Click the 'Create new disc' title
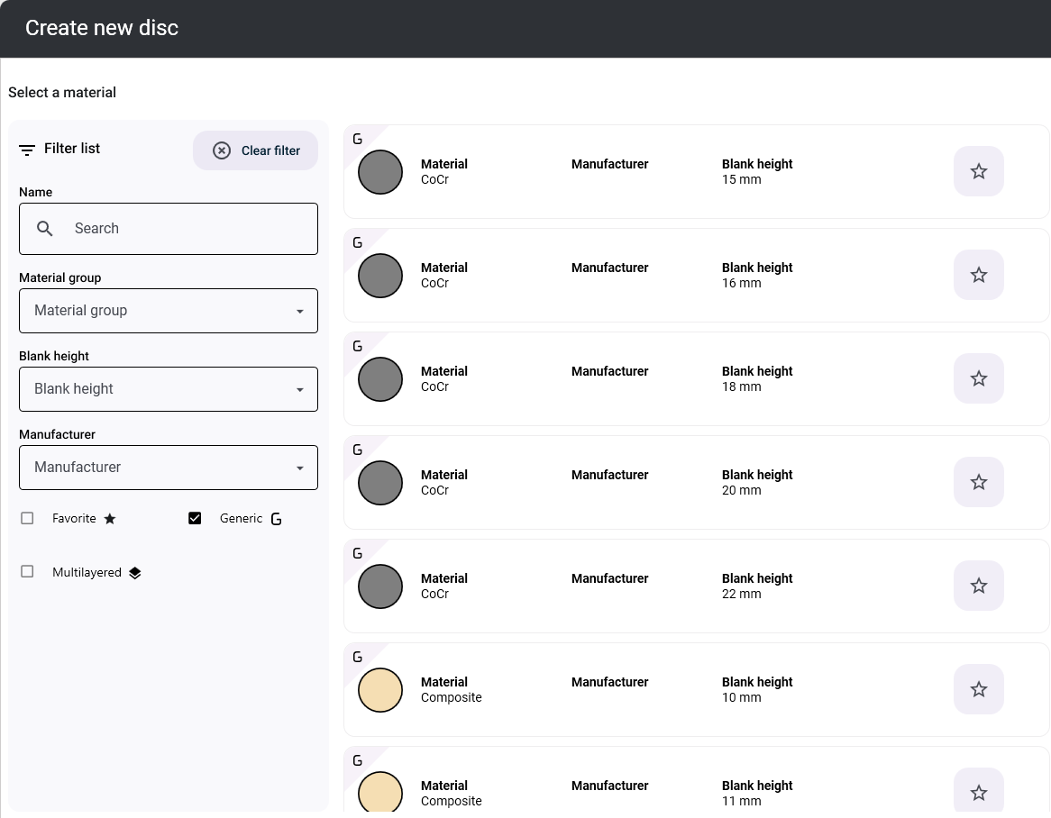Screen dimensions: 1051x818 [102, 27]
